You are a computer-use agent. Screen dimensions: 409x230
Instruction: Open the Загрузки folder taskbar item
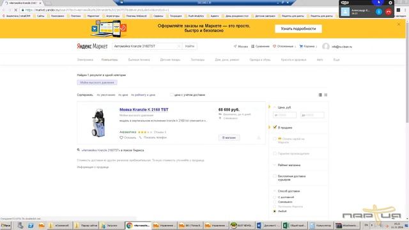pos(112,226)
